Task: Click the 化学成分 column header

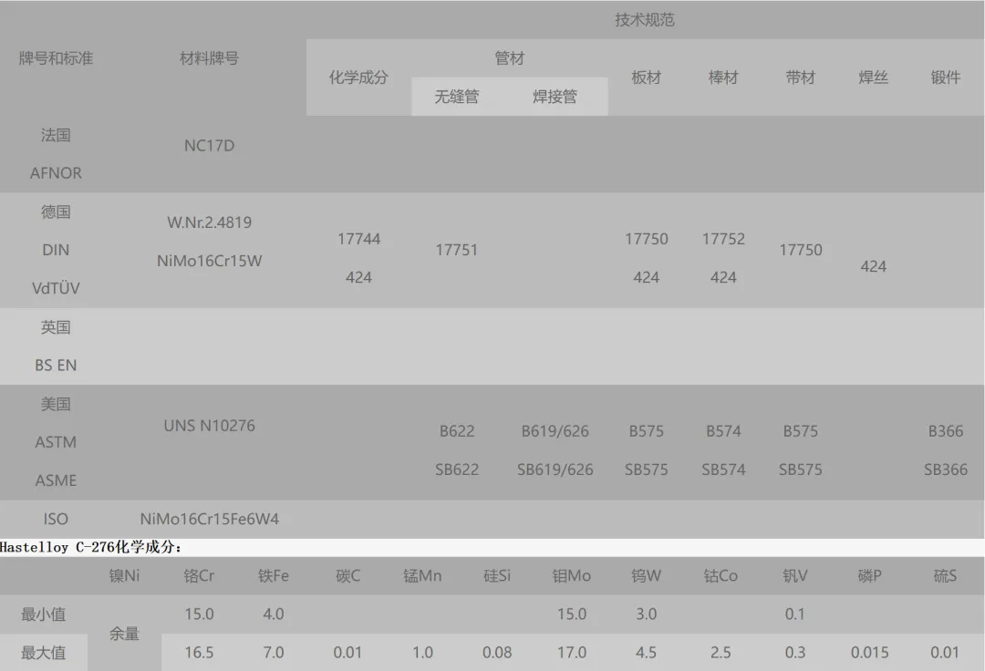Action: pyautogui.click(x=358, y=77)
